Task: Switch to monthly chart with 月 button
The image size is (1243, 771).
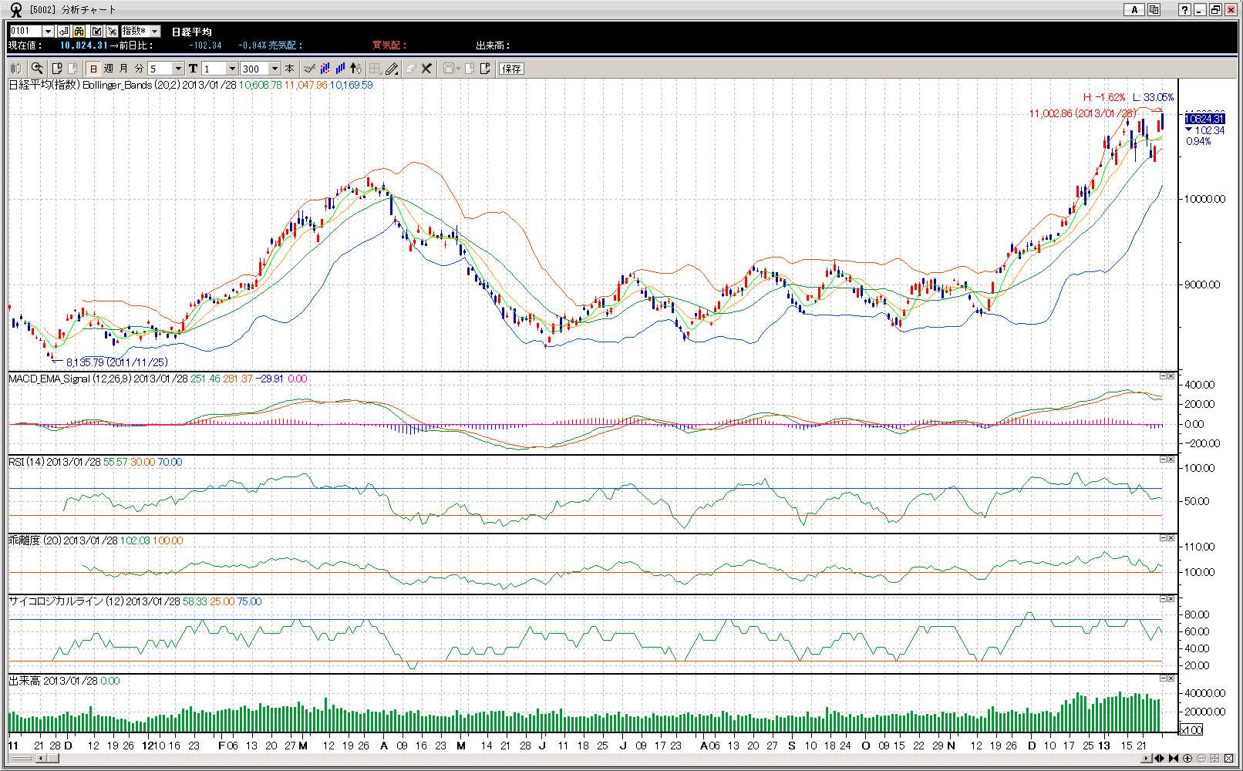Action: point(124,69)
